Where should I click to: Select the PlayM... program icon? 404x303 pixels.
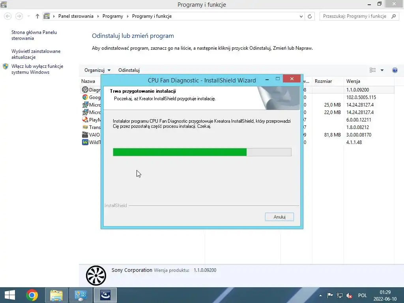tap(85, 120)
